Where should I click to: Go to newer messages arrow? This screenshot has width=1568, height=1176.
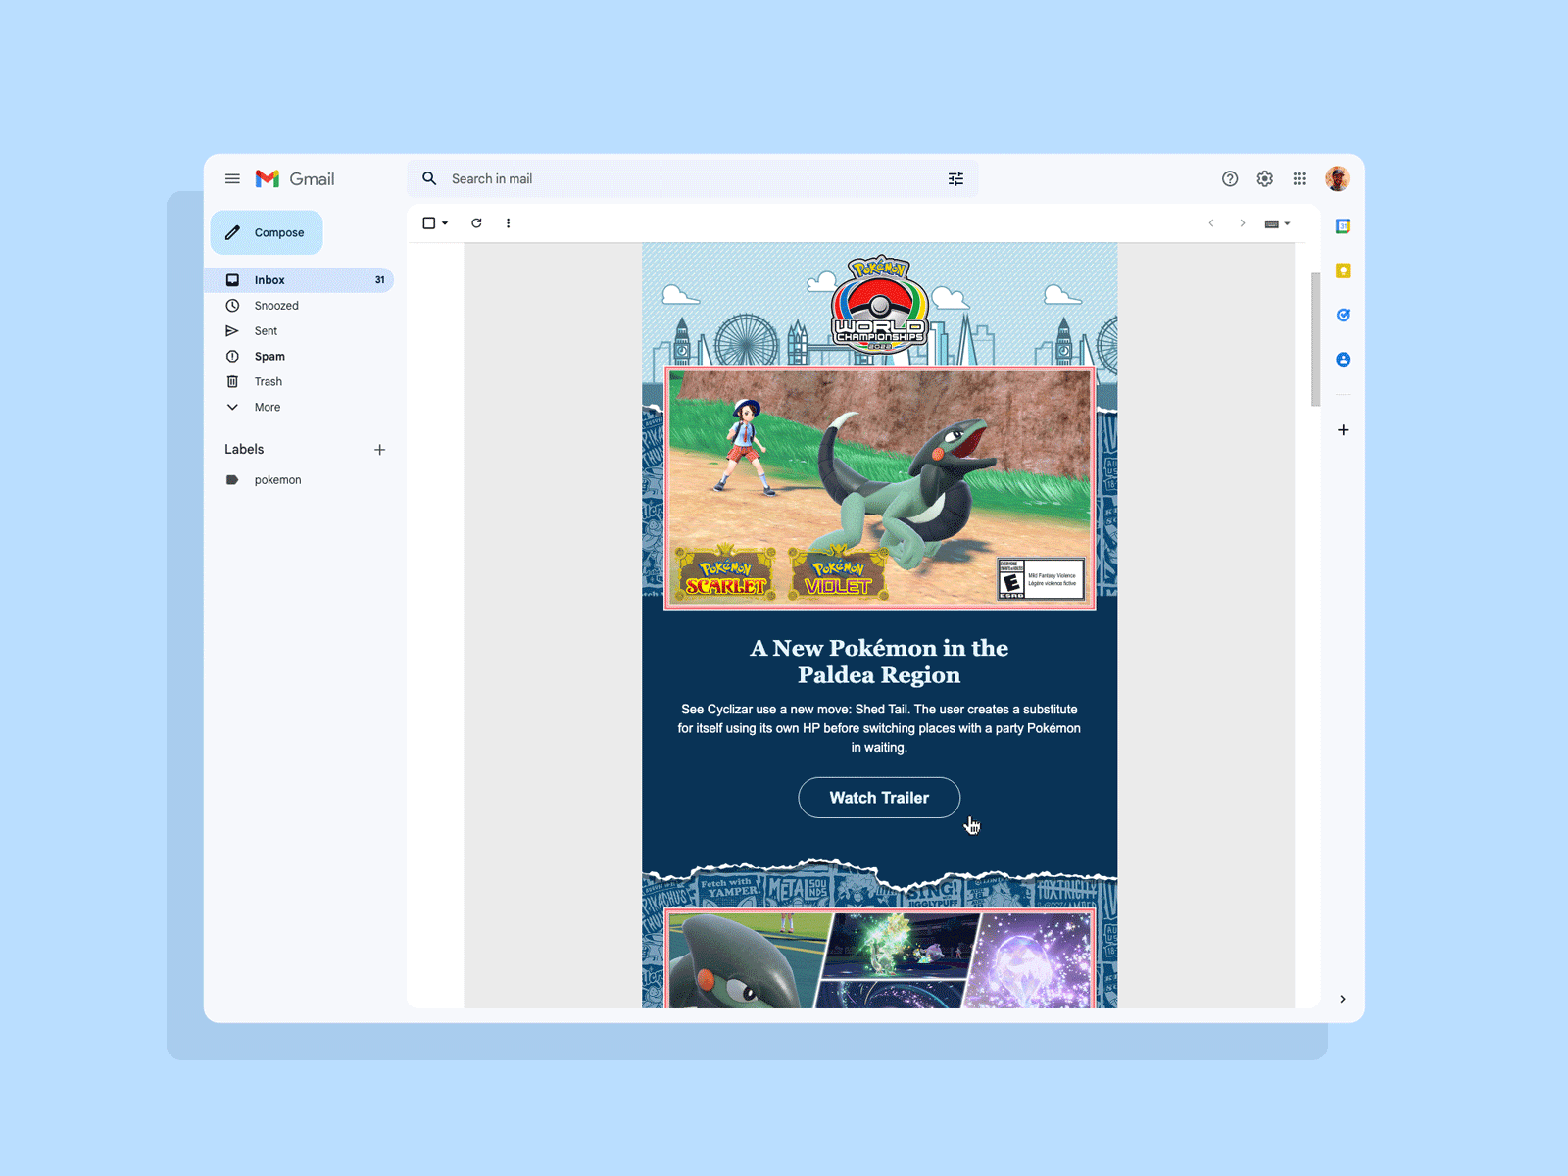(1211, 223)
